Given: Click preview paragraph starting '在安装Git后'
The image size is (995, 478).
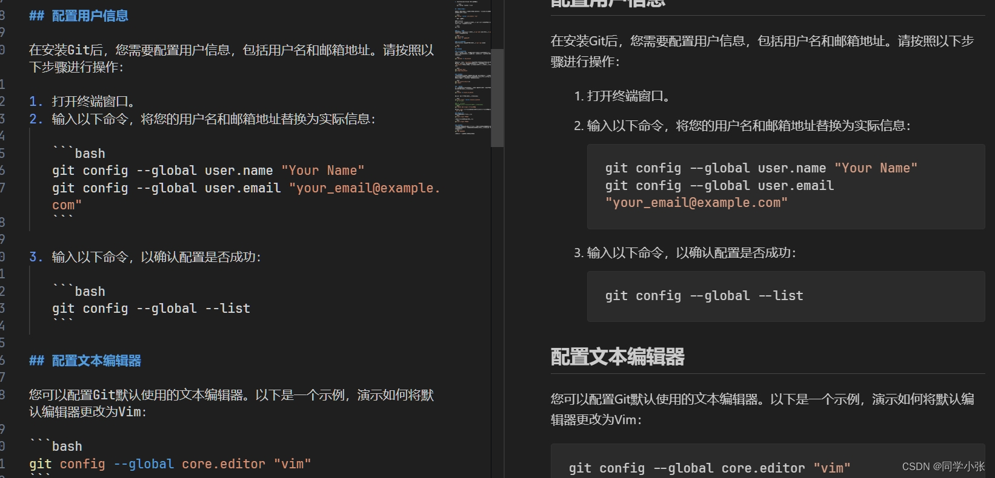Looking at the screenshot, I should click(x=762, y=51).
